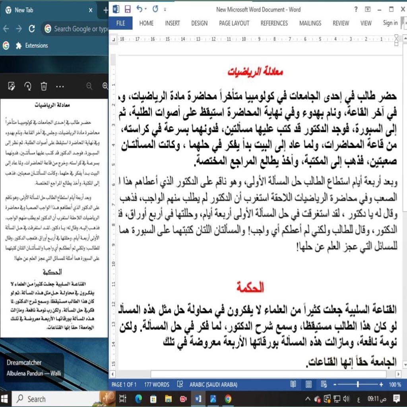Click the Chrome address search box
This screenshot has height=407, width=407.
point(75,29)
